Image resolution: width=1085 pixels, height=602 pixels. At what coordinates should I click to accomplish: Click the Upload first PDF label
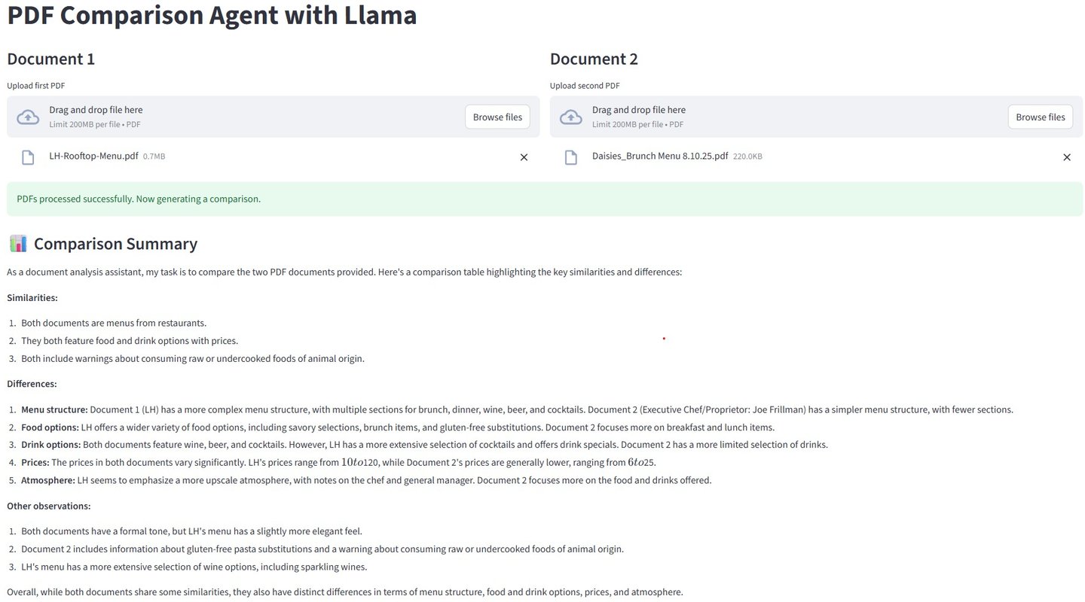click(x=41, y=86)
